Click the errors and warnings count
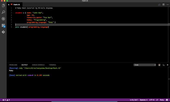 pos(6,100)
